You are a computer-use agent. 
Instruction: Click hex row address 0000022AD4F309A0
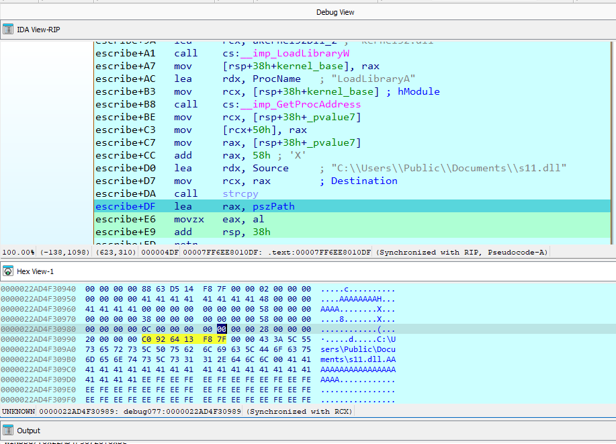38,349
